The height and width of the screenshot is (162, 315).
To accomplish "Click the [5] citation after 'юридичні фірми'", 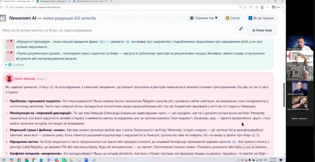I will 102,42.
